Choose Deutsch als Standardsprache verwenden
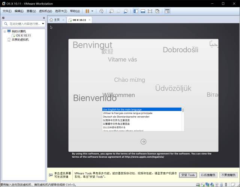Screen dimensions: 240x187 coord(142,117)
